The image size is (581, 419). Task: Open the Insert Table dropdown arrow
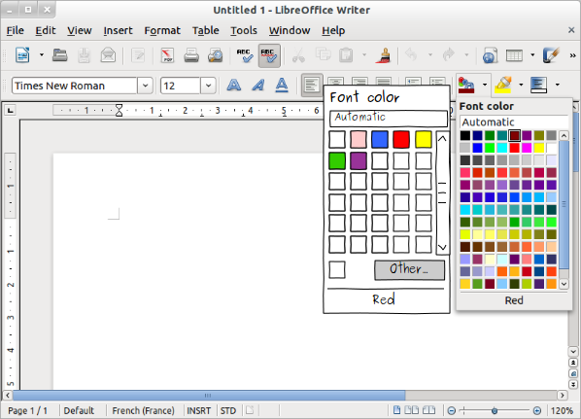point(532,55)
